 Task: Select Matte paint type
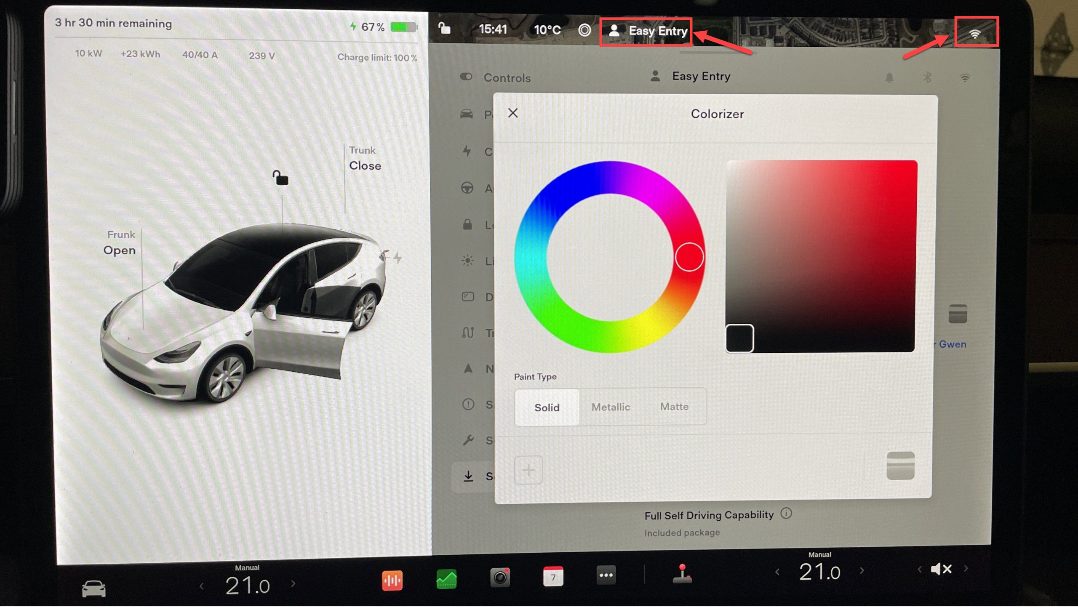674,407
